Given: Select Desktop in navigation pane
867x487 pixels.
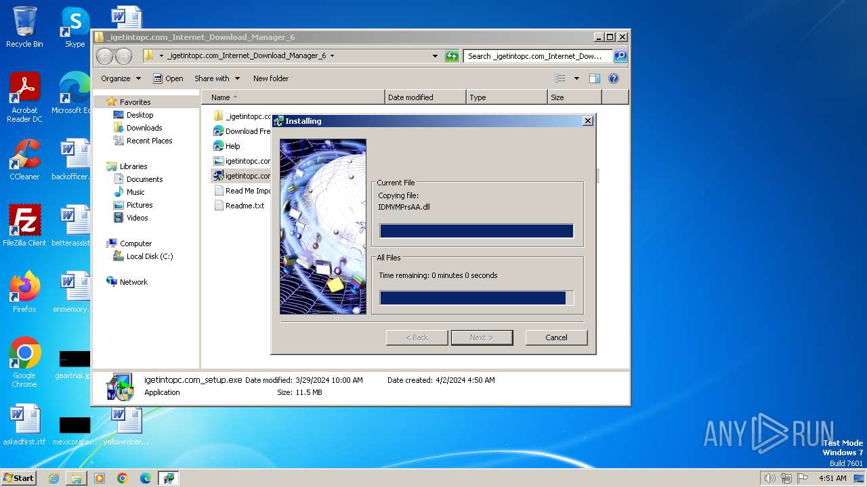Looking at the screenshot, I should [x=140, y=115].
